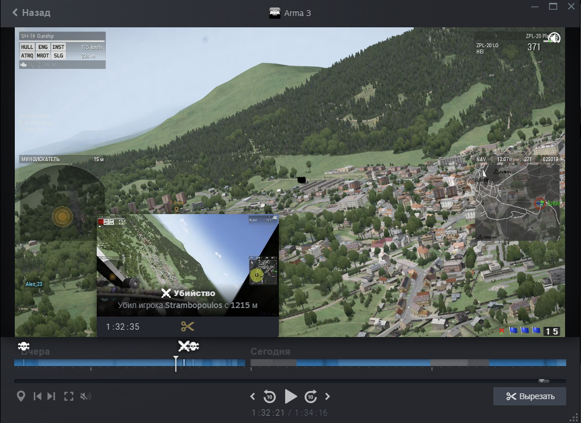The width and height of the screenshot is (581, 423).
Task: Click the Убийство preview thumbnail
Action: 187,265
